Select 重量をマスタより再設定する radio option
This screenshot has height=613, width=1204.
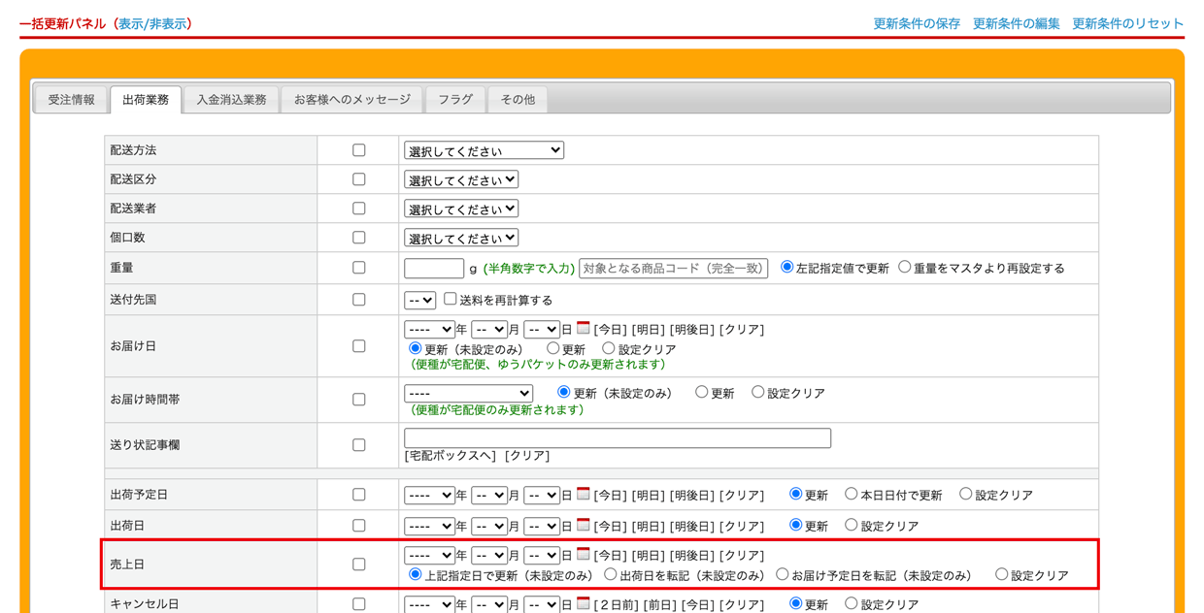click(x=904, y=267)
